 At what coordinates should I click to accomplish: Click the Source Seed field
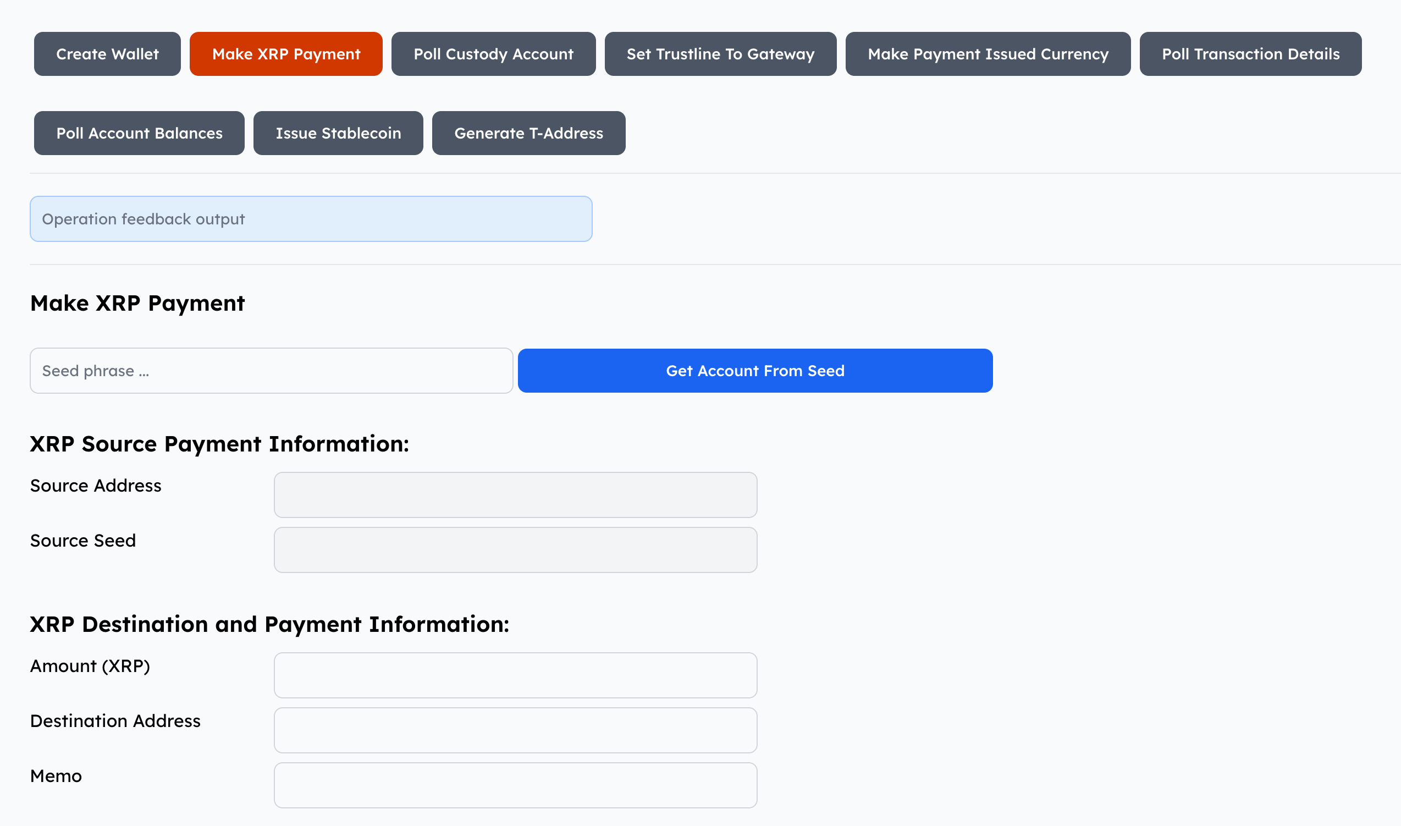pyautogui.click(x=515, y=550)
